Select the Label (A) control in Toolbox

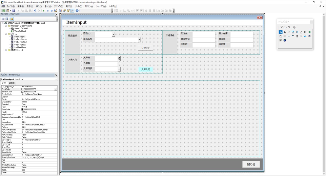[x=285, y=32]
